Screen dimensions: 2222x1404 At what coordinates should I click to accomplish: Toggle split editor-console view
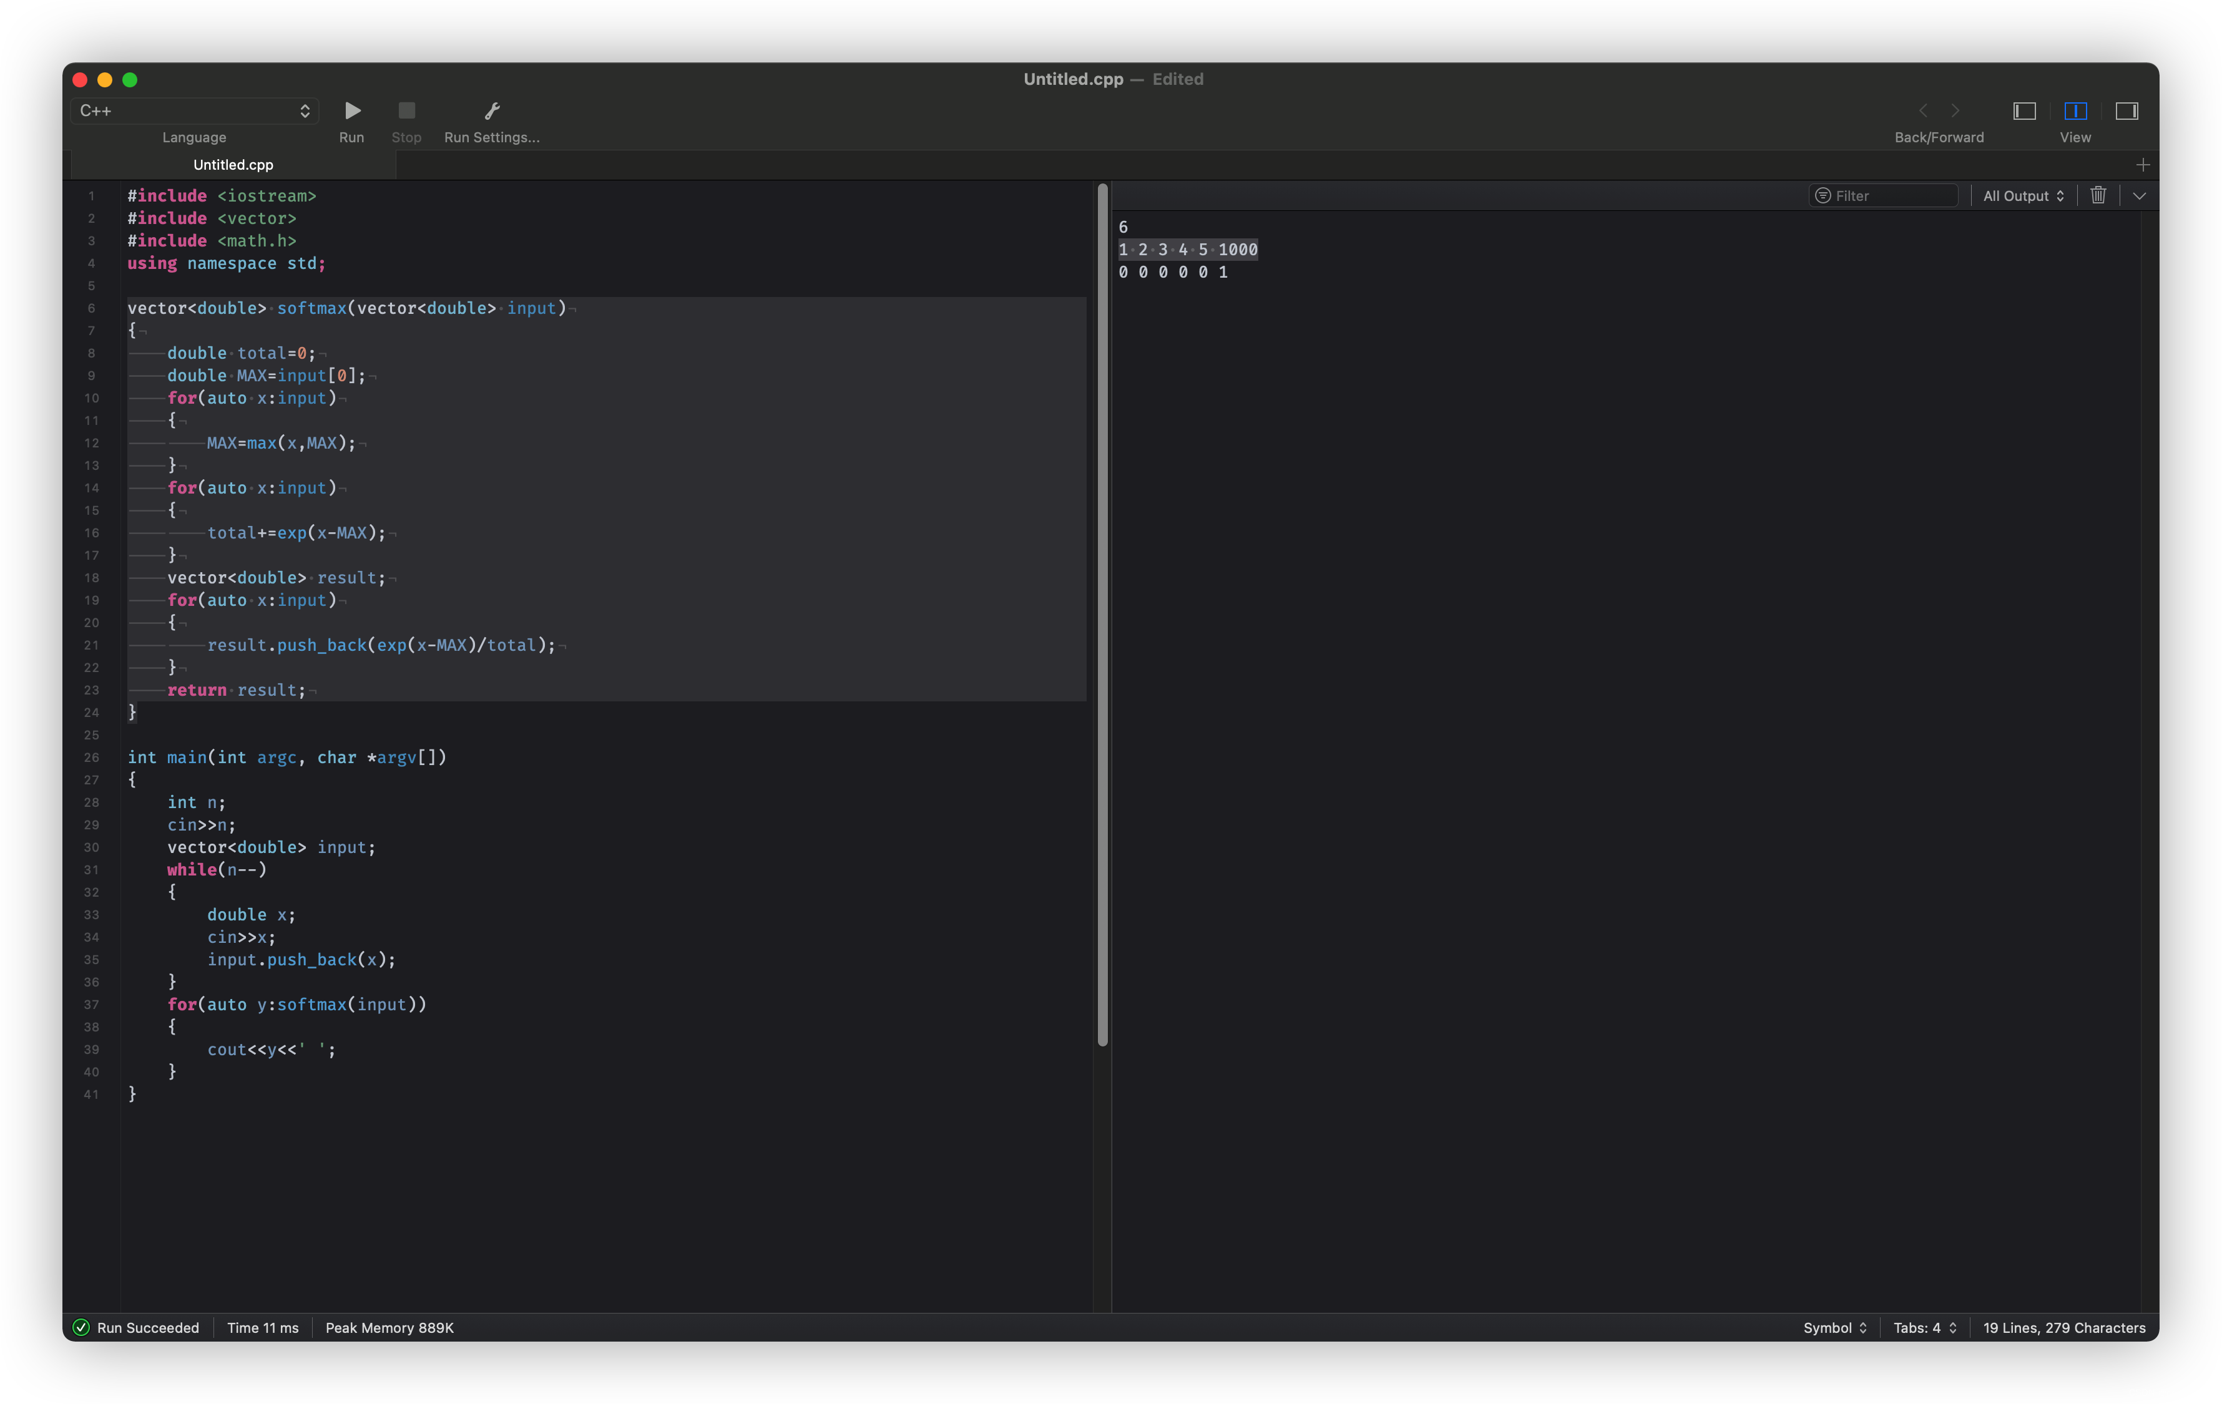click(2075, 110)
